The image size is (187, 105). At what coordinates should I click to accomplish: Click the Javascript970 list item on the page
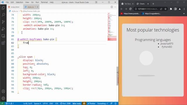167,44
